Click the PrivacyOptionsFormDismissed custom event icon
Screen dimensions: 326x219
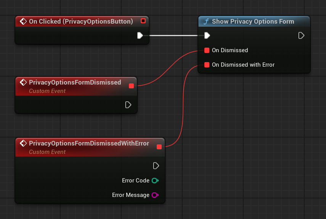tap(23, 82)
